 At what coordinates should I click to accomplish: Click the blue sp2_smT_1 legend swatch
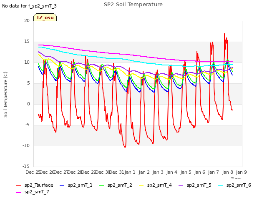(x=62, y=186)
